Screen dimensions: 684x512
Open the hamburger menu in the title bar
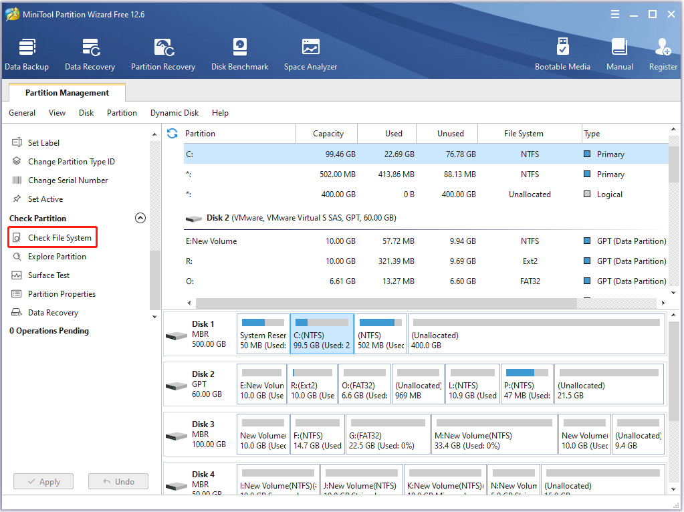tap(614, 13)
